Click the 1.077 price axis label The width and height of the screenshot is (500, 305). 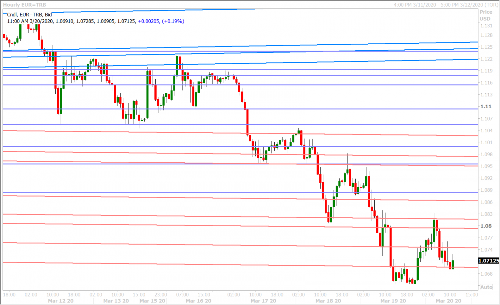click(x=487, y=238)
